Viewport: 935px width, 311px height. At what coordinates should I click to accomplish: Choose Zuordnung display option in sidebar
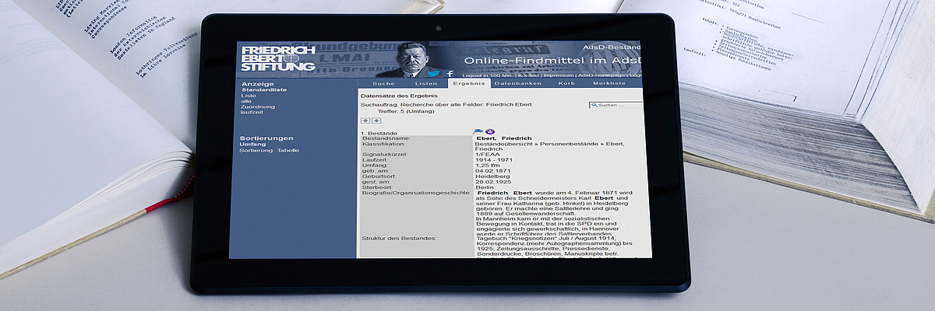[x=257, y=107]
